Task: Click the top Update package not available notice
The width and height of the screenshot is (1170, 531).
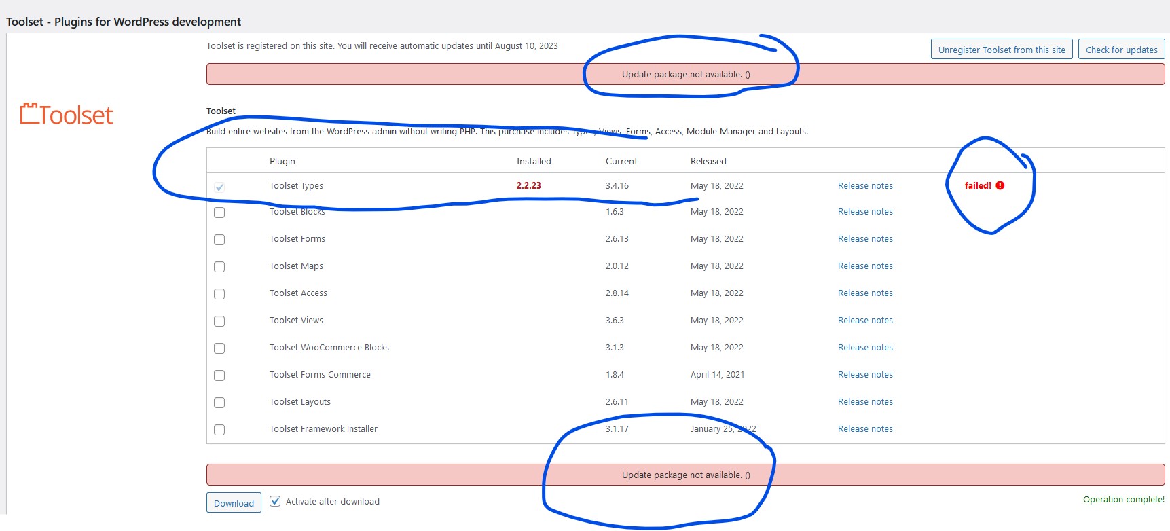Action: pos(685,75)
